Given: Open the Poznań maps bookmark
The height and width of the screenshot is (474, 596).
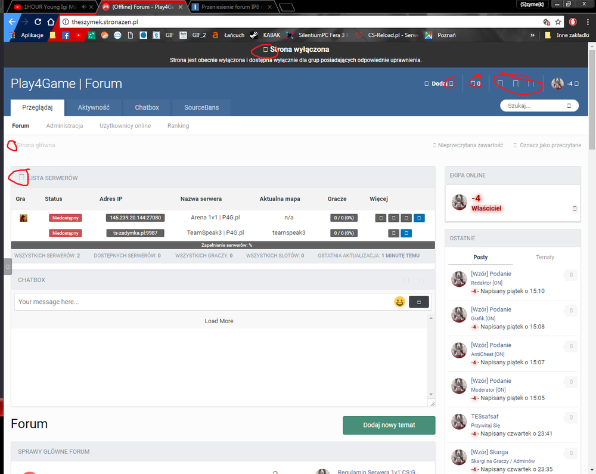Looking at the screenshot, I should click(x=440, y=35).
